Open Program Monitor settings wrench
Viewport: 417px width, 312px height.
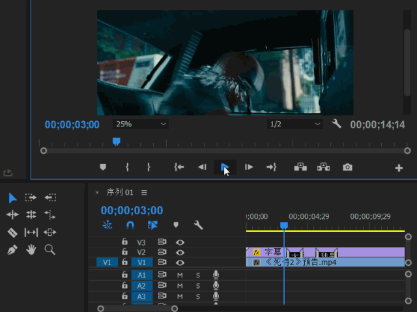click(x=336, y=124)
